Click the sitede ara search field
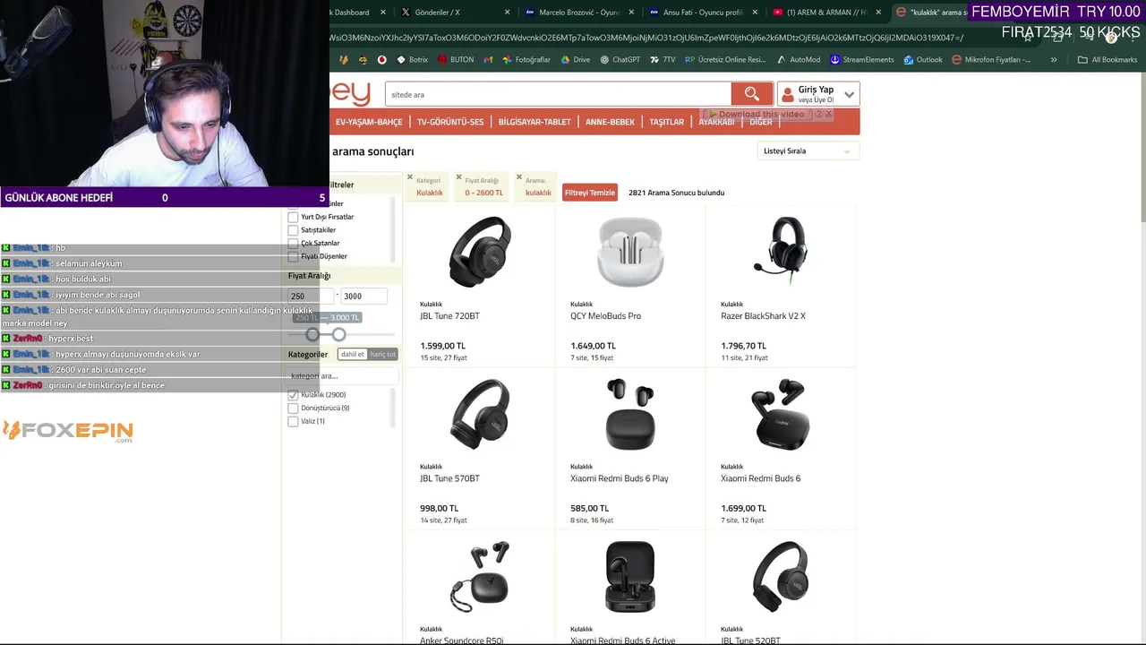The image size is (1146, 645). click(558, 94)
